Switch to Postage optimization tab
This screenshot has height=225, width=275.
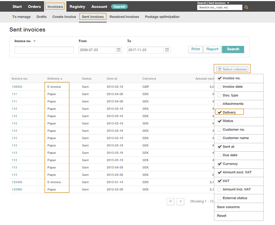coord(162,17)
